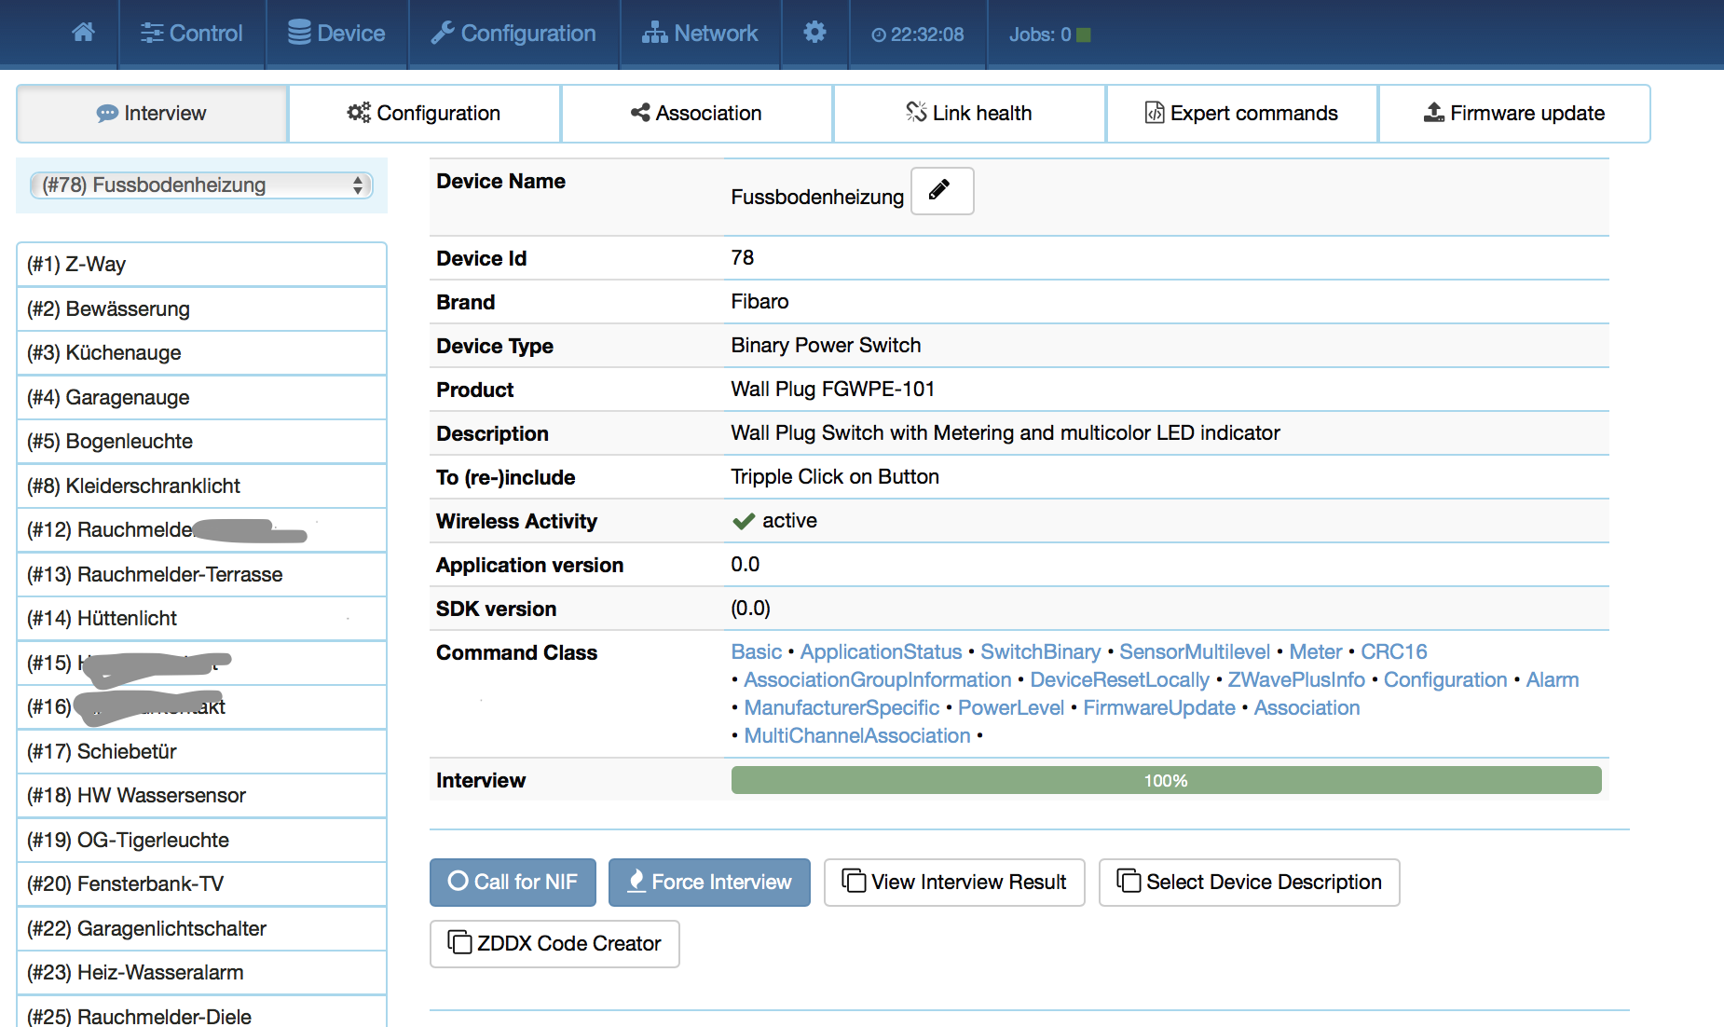Open the Fussbodenheizung device selector dropdown

201,185
